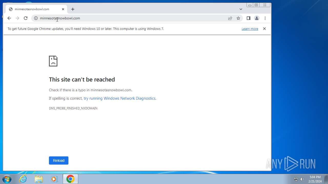Open the Learn more link

click(250, 29)
